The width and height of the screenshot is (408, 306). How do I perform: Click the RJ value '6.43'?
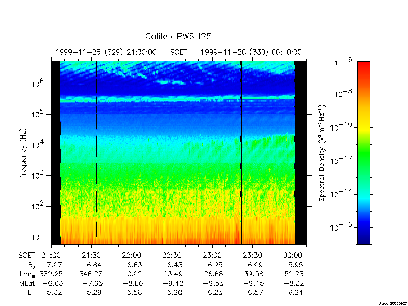[175, 265]
